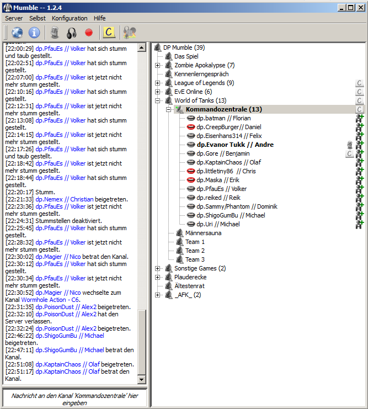Start recording with the red button
This screenshot has width=368, height=409.
[89, 33]
